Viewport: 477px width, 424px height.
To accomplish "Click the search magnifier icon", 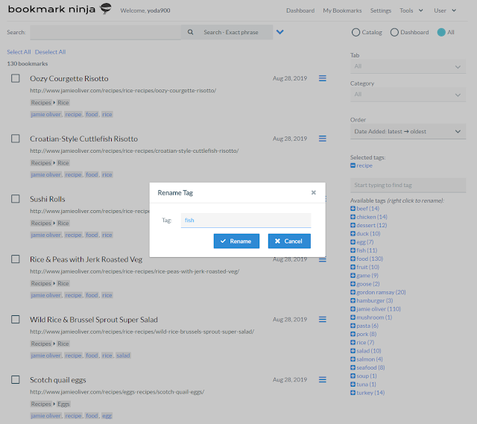I will coord(191,32).
